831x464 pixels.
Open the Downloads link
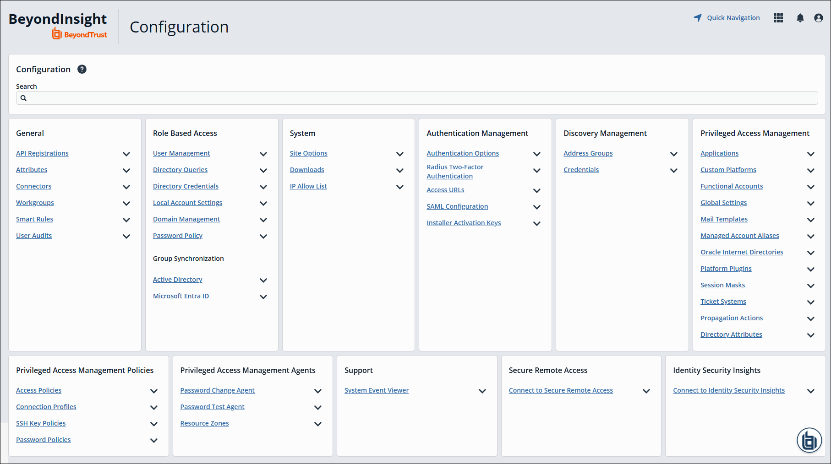307,170
